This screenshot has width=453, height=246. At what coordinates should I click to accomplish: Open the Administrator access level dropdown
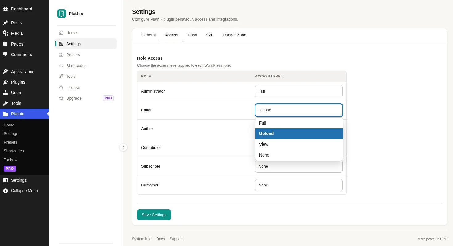299,91
